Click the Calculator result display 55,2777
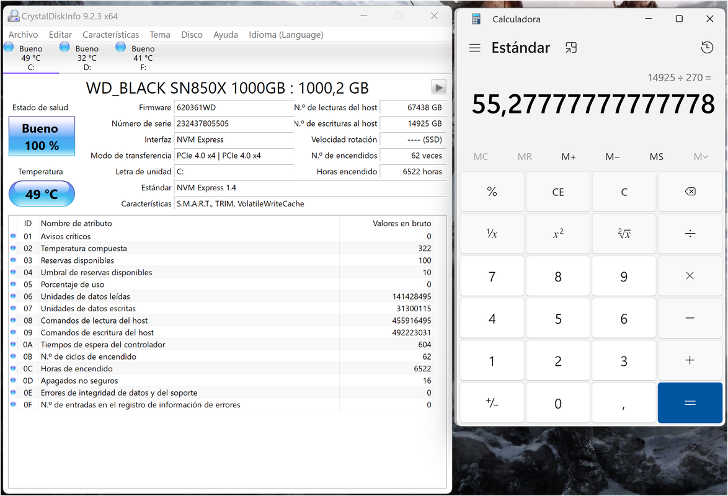 point(593,104)
